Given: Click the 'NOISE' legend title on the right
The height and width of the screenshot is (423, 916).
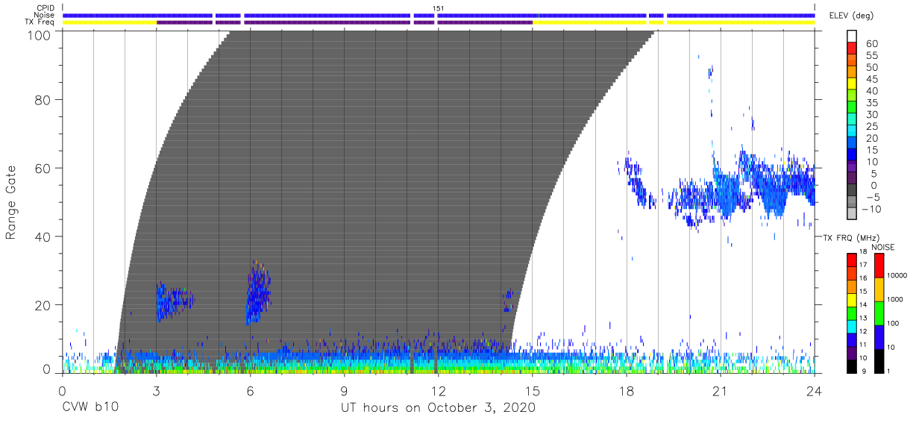Looking at the screenshot, I should (882, 247).
